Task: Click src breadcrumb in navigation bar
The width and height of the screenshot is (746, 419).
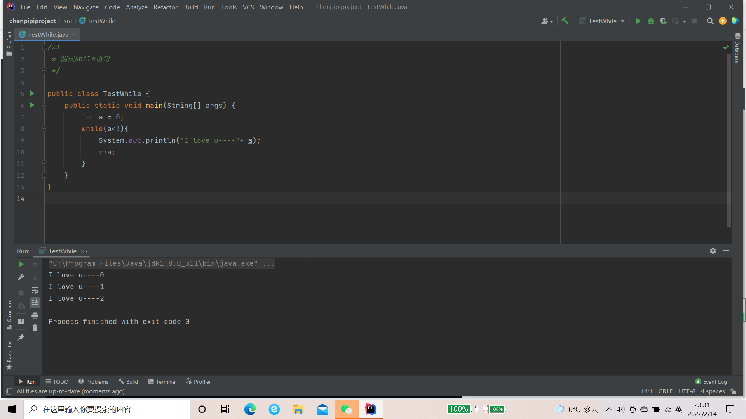Action: 68,21
